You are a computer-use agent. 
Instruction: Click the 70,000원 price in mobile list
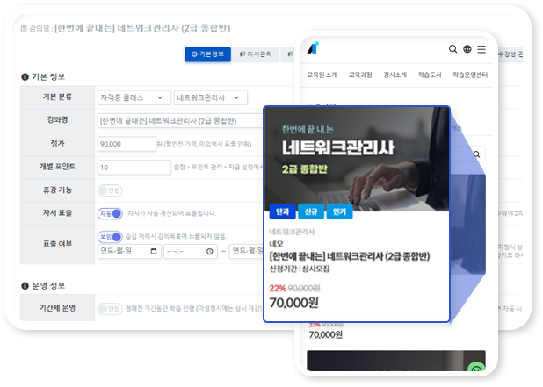(x=325, y=334)
